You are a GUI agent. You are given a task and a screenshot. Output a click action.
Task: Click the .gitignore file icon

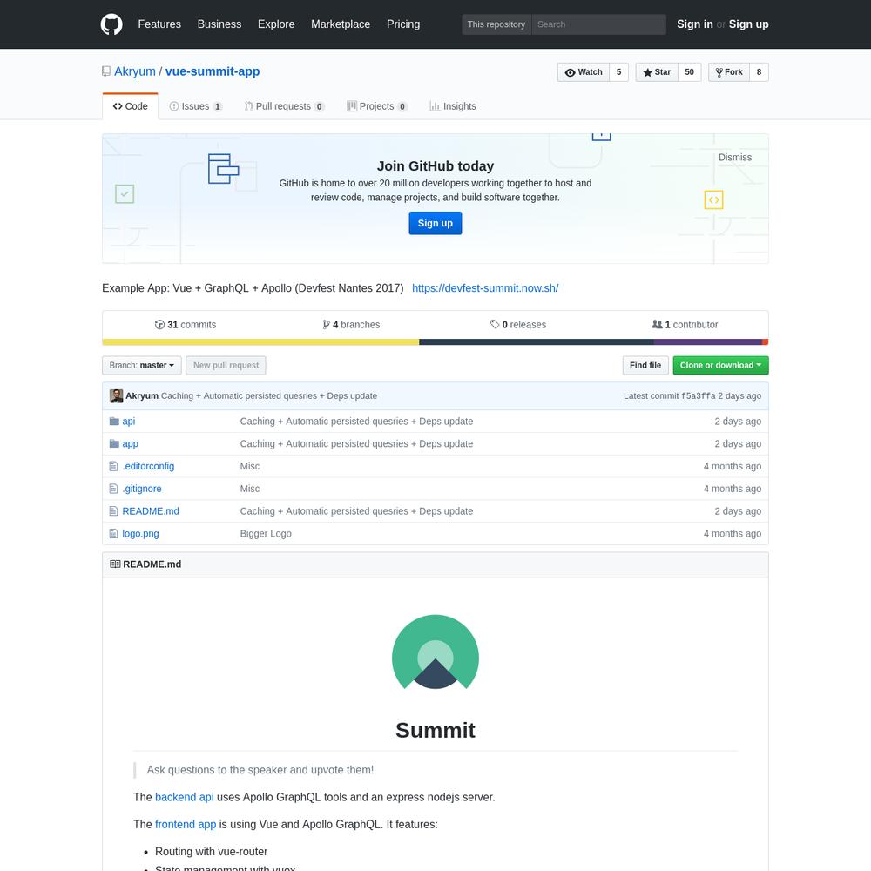(x=113, y=489)
